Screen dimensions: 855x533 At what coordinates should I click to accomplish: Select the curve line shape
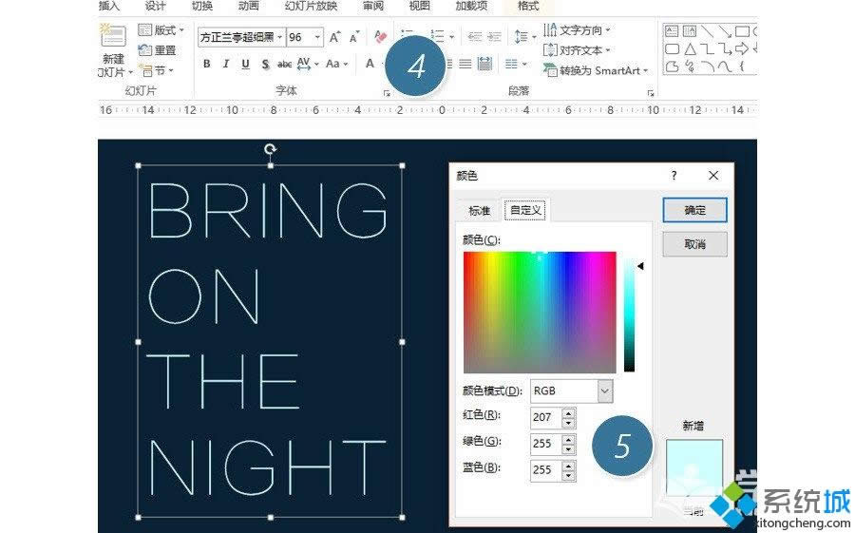point(725,67)
